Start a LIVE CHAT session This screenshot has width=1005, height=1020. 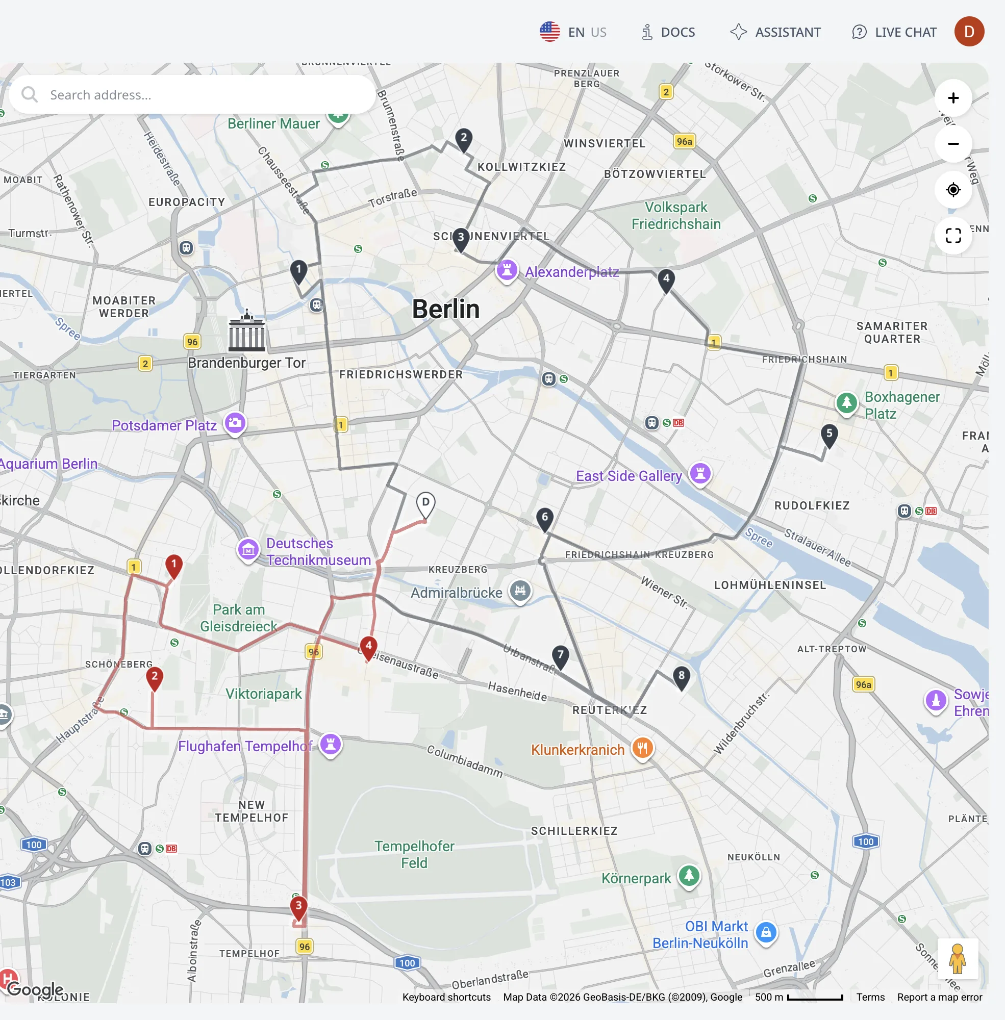[894, 32]
